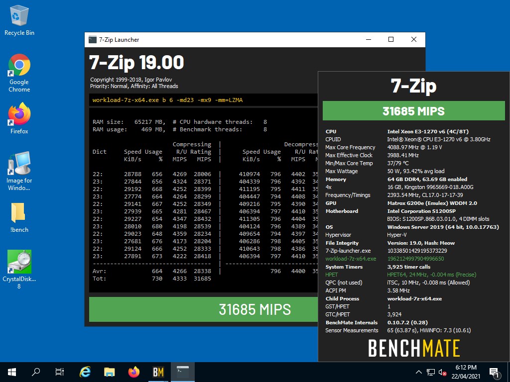510x382 pixels.
Task: Close the 7-Zip Launcher window
Action: pos(414,40)
